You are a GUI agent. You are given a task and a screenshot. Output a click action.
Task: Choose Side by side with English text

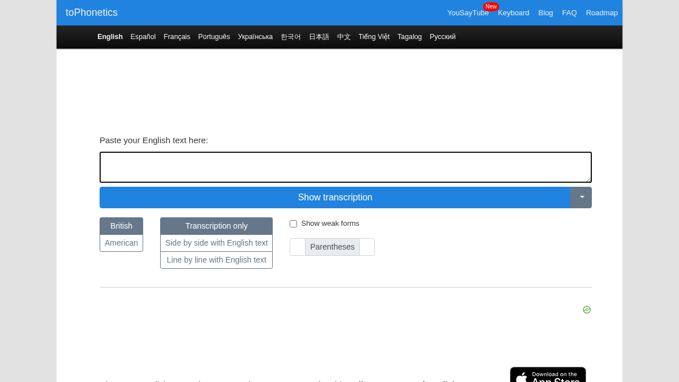[216, 243]
